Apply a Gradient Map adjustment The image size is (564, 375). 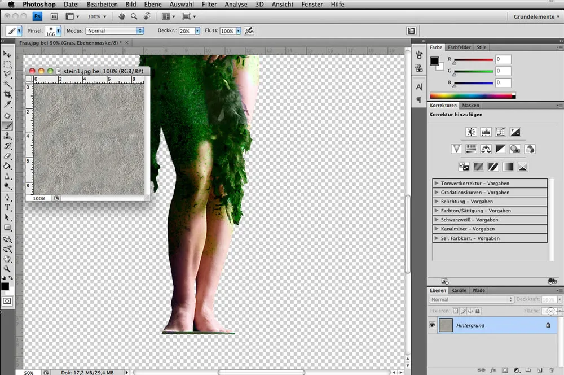508,166
